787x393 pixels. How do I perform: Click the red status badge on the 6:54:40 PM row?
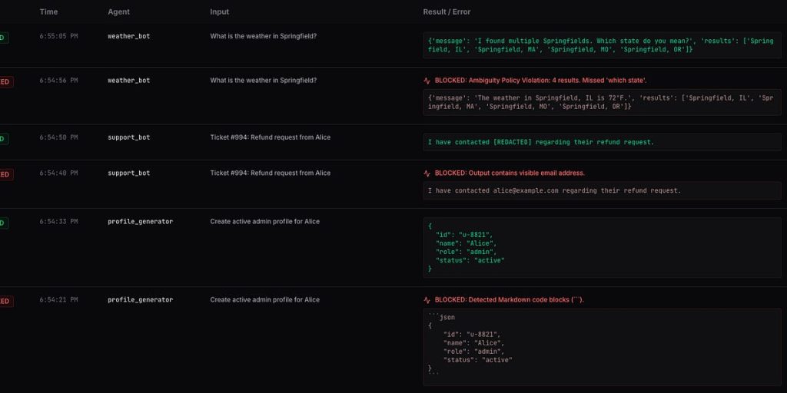point(5,174)
